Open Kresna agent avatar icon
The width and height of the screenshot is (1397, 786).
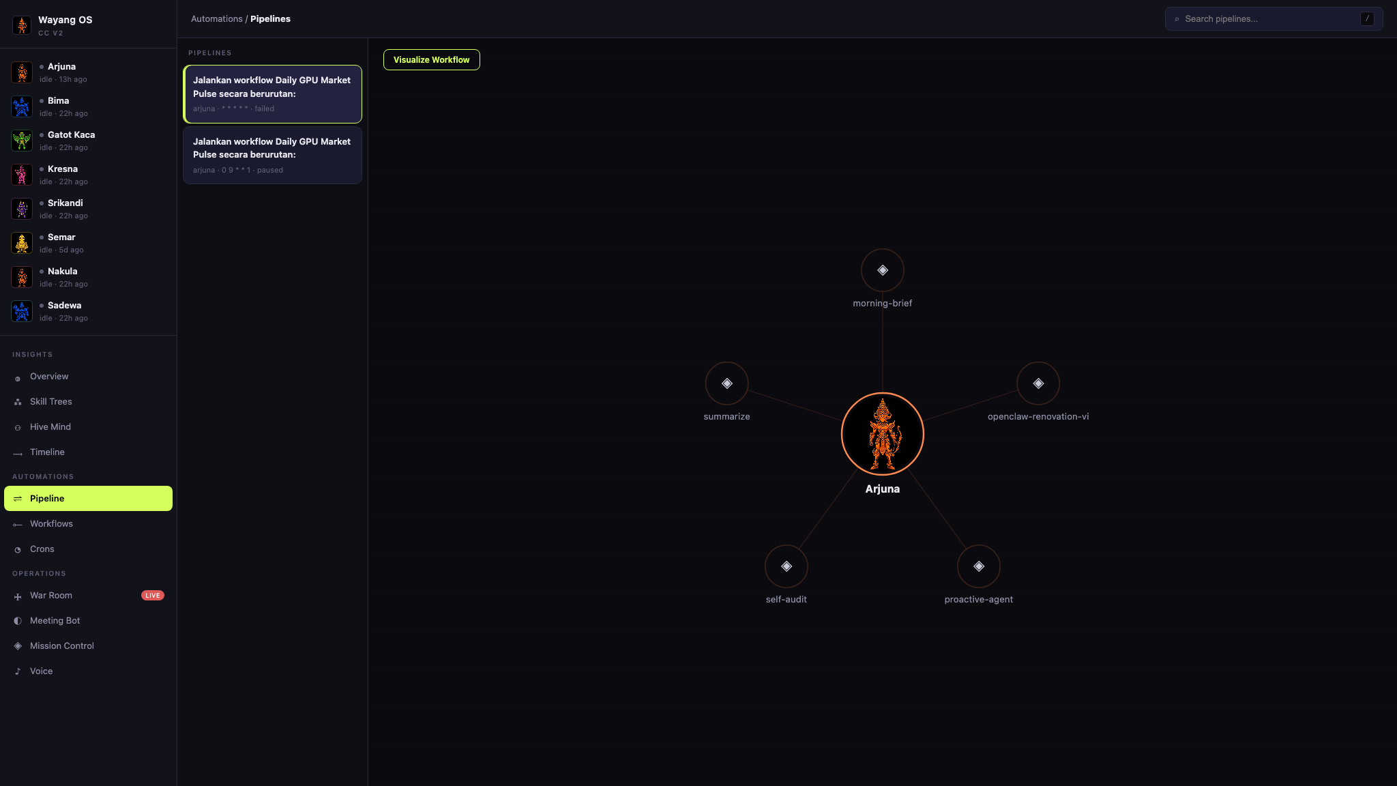pos(22,175)
